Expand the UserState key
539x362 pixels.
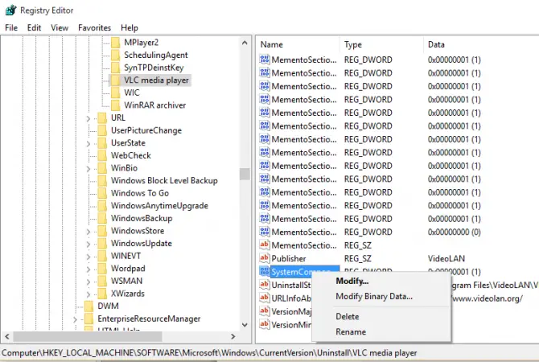tap(88, 144)
